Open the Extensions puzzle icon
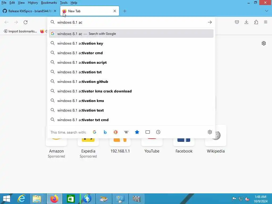272x204 pixels. [256, 22]
